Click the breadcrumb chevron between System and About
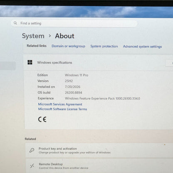This screenshot has height=173, width=173. (50, 36)
